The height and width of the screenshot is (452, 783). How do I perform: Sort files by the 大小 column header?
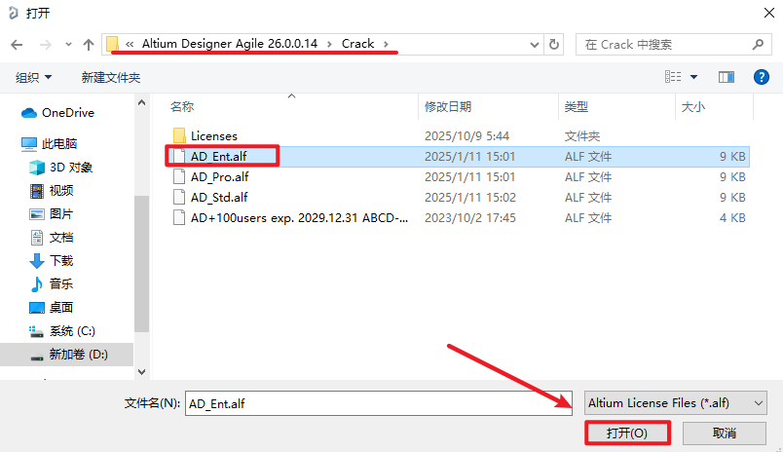(x=693, y=106)
